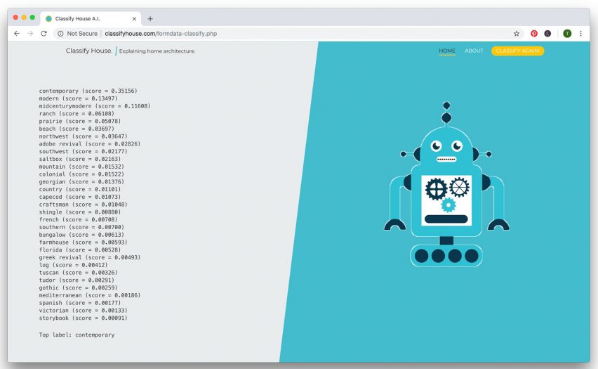Screen dimensions: 598x369
Task: Click the red window close button
Action: 15,18
